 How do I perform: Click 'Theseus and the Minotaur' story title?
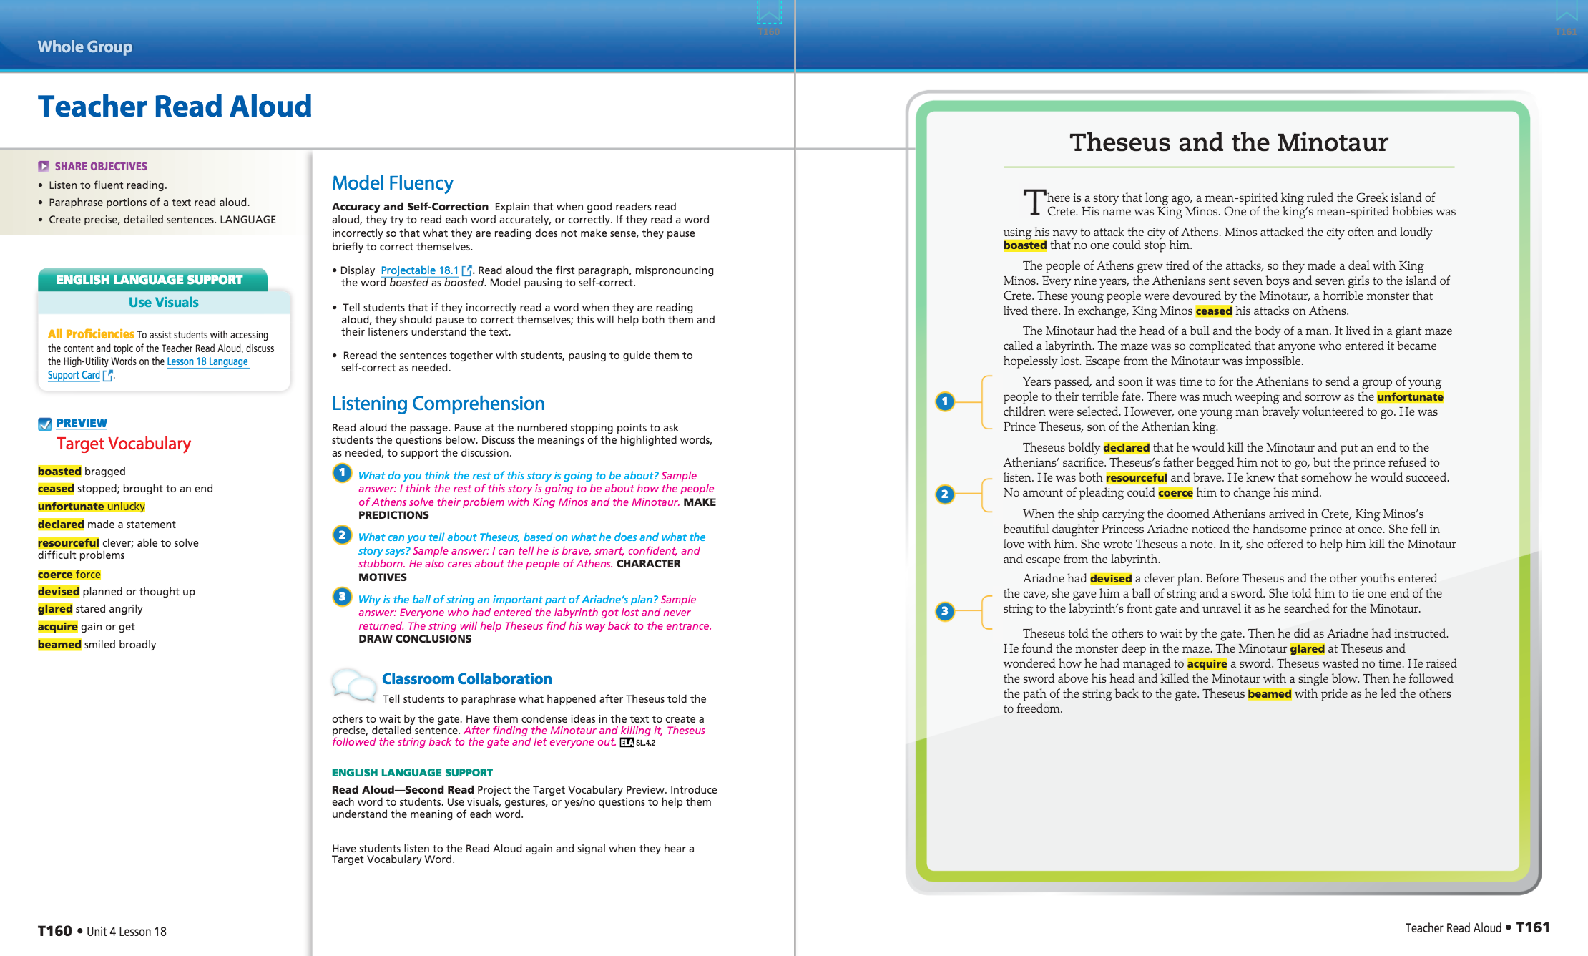tap(1229, 142)
